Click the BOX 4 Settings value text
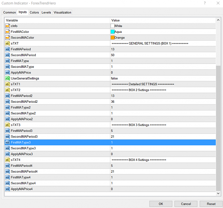 click(x=139, y=160)
